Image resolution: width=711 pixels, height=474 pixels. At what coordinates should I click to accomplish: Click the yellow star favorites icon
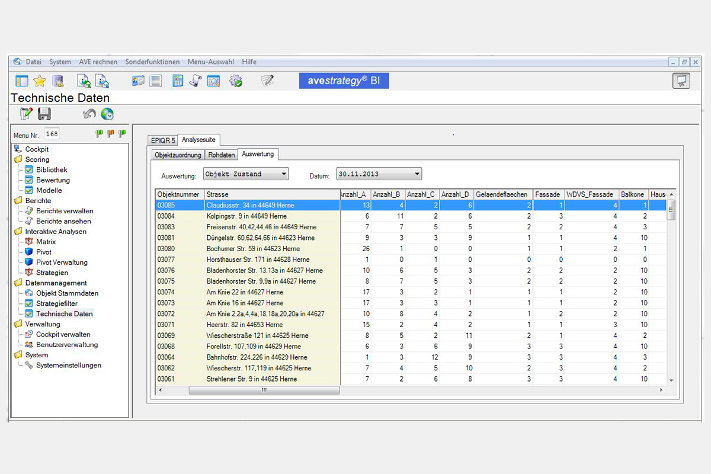40,81
